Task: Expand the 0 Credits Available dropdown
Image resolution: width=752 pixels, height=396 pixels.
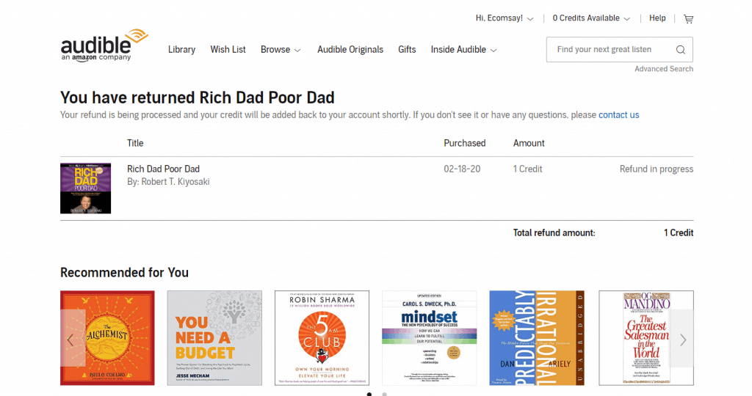Action: pos(591,18)
